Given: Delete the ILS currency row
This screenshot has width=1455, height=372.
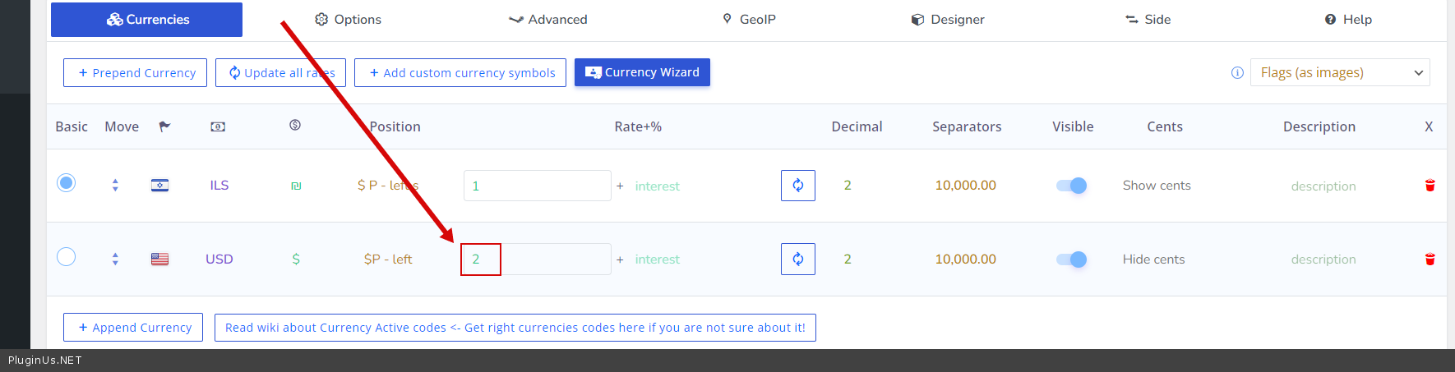Looking at the screenshot, I should pyautogui.click(x=1430, y=186).
